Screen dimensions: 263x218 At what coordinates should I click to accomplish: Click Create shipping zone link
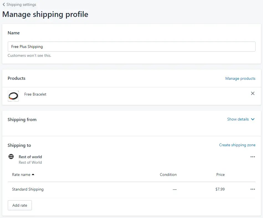237,145
